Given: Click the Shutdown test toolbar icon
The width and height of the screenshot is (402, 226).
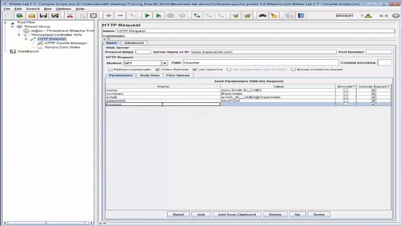Looking at the screenshot, I should click(182, 16).
